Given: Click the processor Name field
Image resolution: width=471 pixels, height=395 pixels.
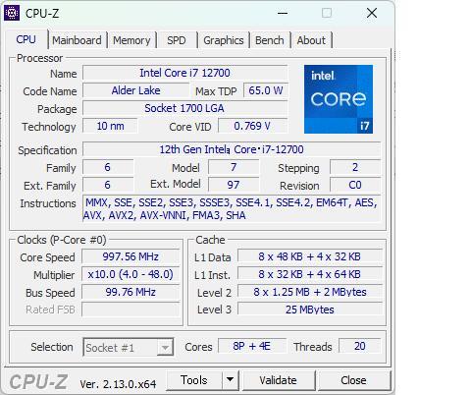Looking at the screenshot, I should coord(185,73).
